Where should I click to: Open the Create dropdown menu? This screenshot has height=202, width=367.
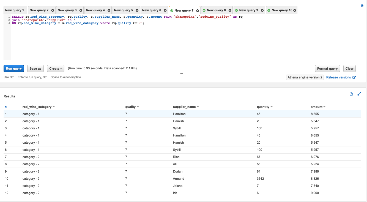tap(56, 68)
